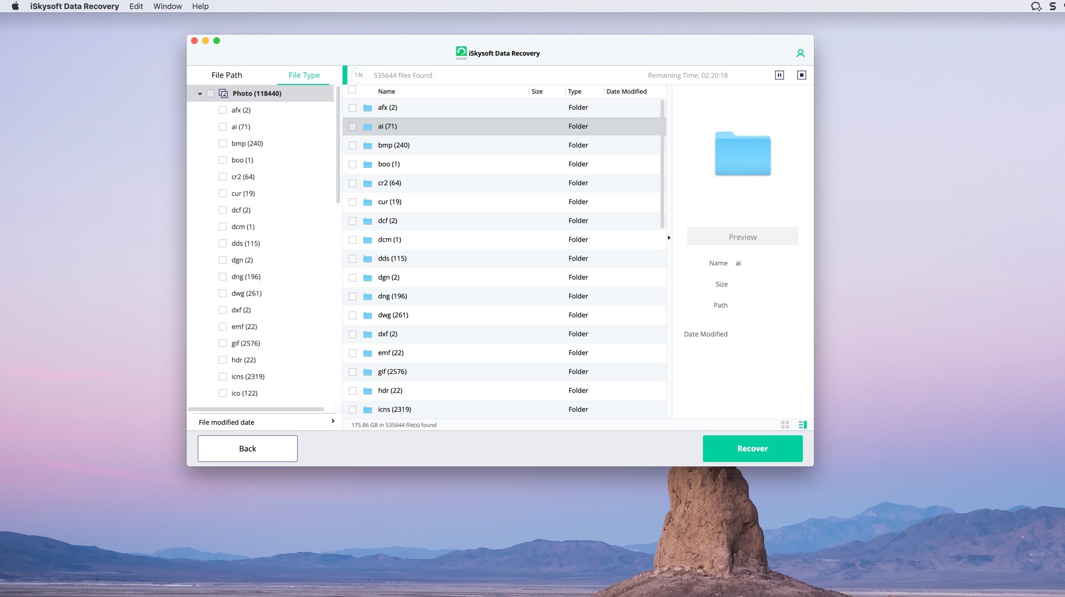Image resolution: width=1065 pixels, height=597 pixels.
Task: Click the Remaining Time 02:20:18 text
Action: tap(687, 76)
